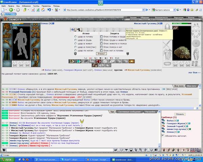The image size is (203, 162).
Task: Open dropdown arrow next to Up icon
Action: pos(28,10)
